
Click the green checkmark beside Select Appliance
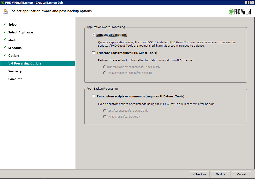[5, 32]
